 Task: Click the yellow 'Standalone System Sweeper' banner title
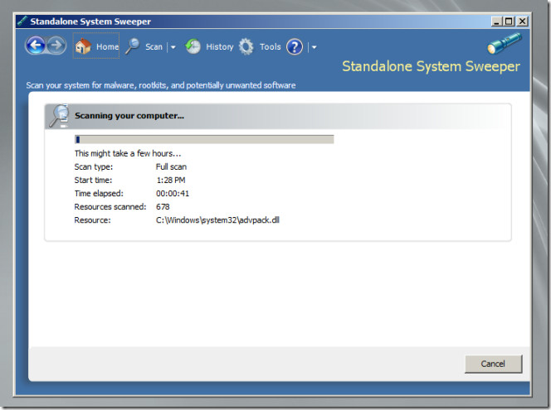pyautogui.click(x=431, y=66)
